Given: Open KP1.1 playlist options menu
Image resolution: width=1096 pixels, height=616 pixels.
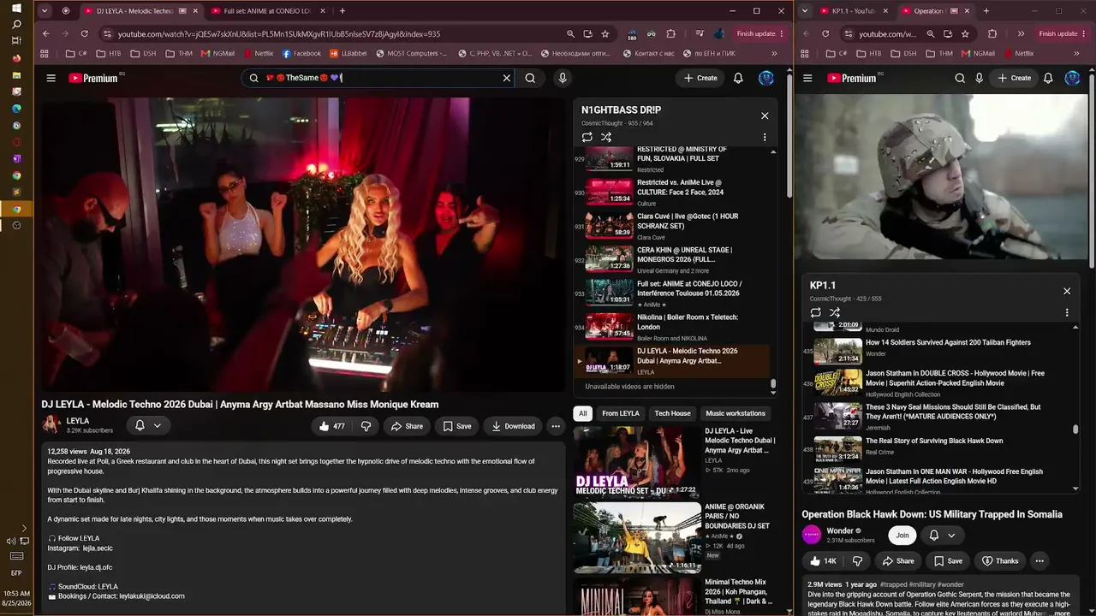Looking at the screenshot, I should [x=1067, y=312].
